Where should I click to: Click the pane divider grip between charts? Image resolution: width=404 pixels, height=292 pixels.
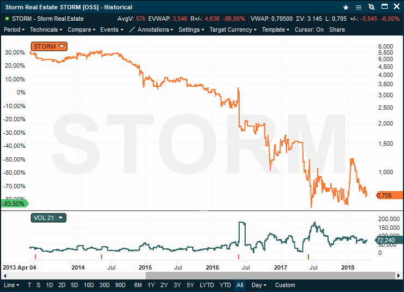203,210
